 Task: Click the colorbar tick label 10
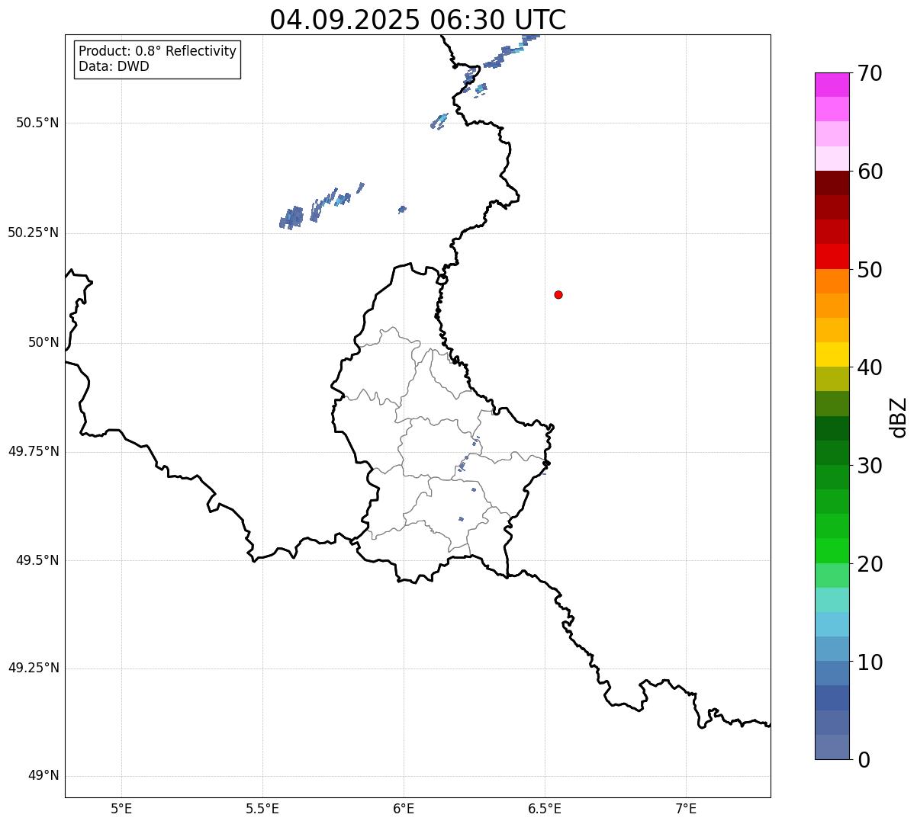tap(870, 663)
